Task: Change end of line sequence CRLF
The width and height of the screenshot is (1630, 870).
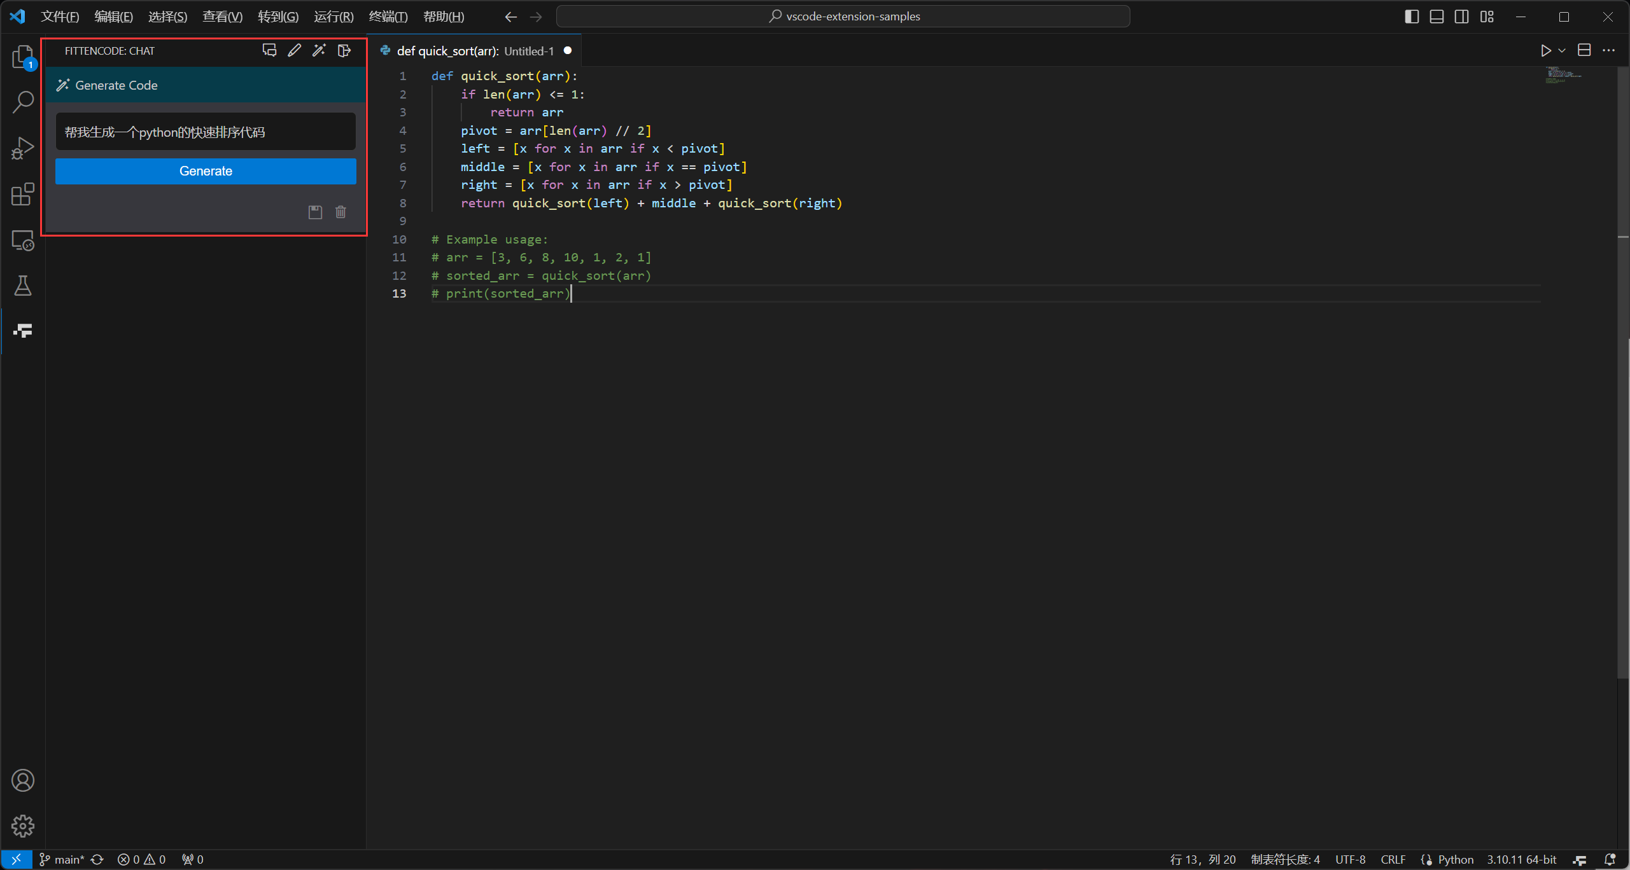Action: [x=1393, y=860]
